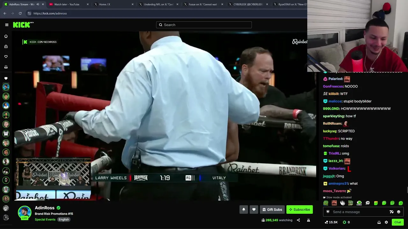Click the filled heart icon in sidebar
The image size is (408, 229).
[x=6, y=78]
